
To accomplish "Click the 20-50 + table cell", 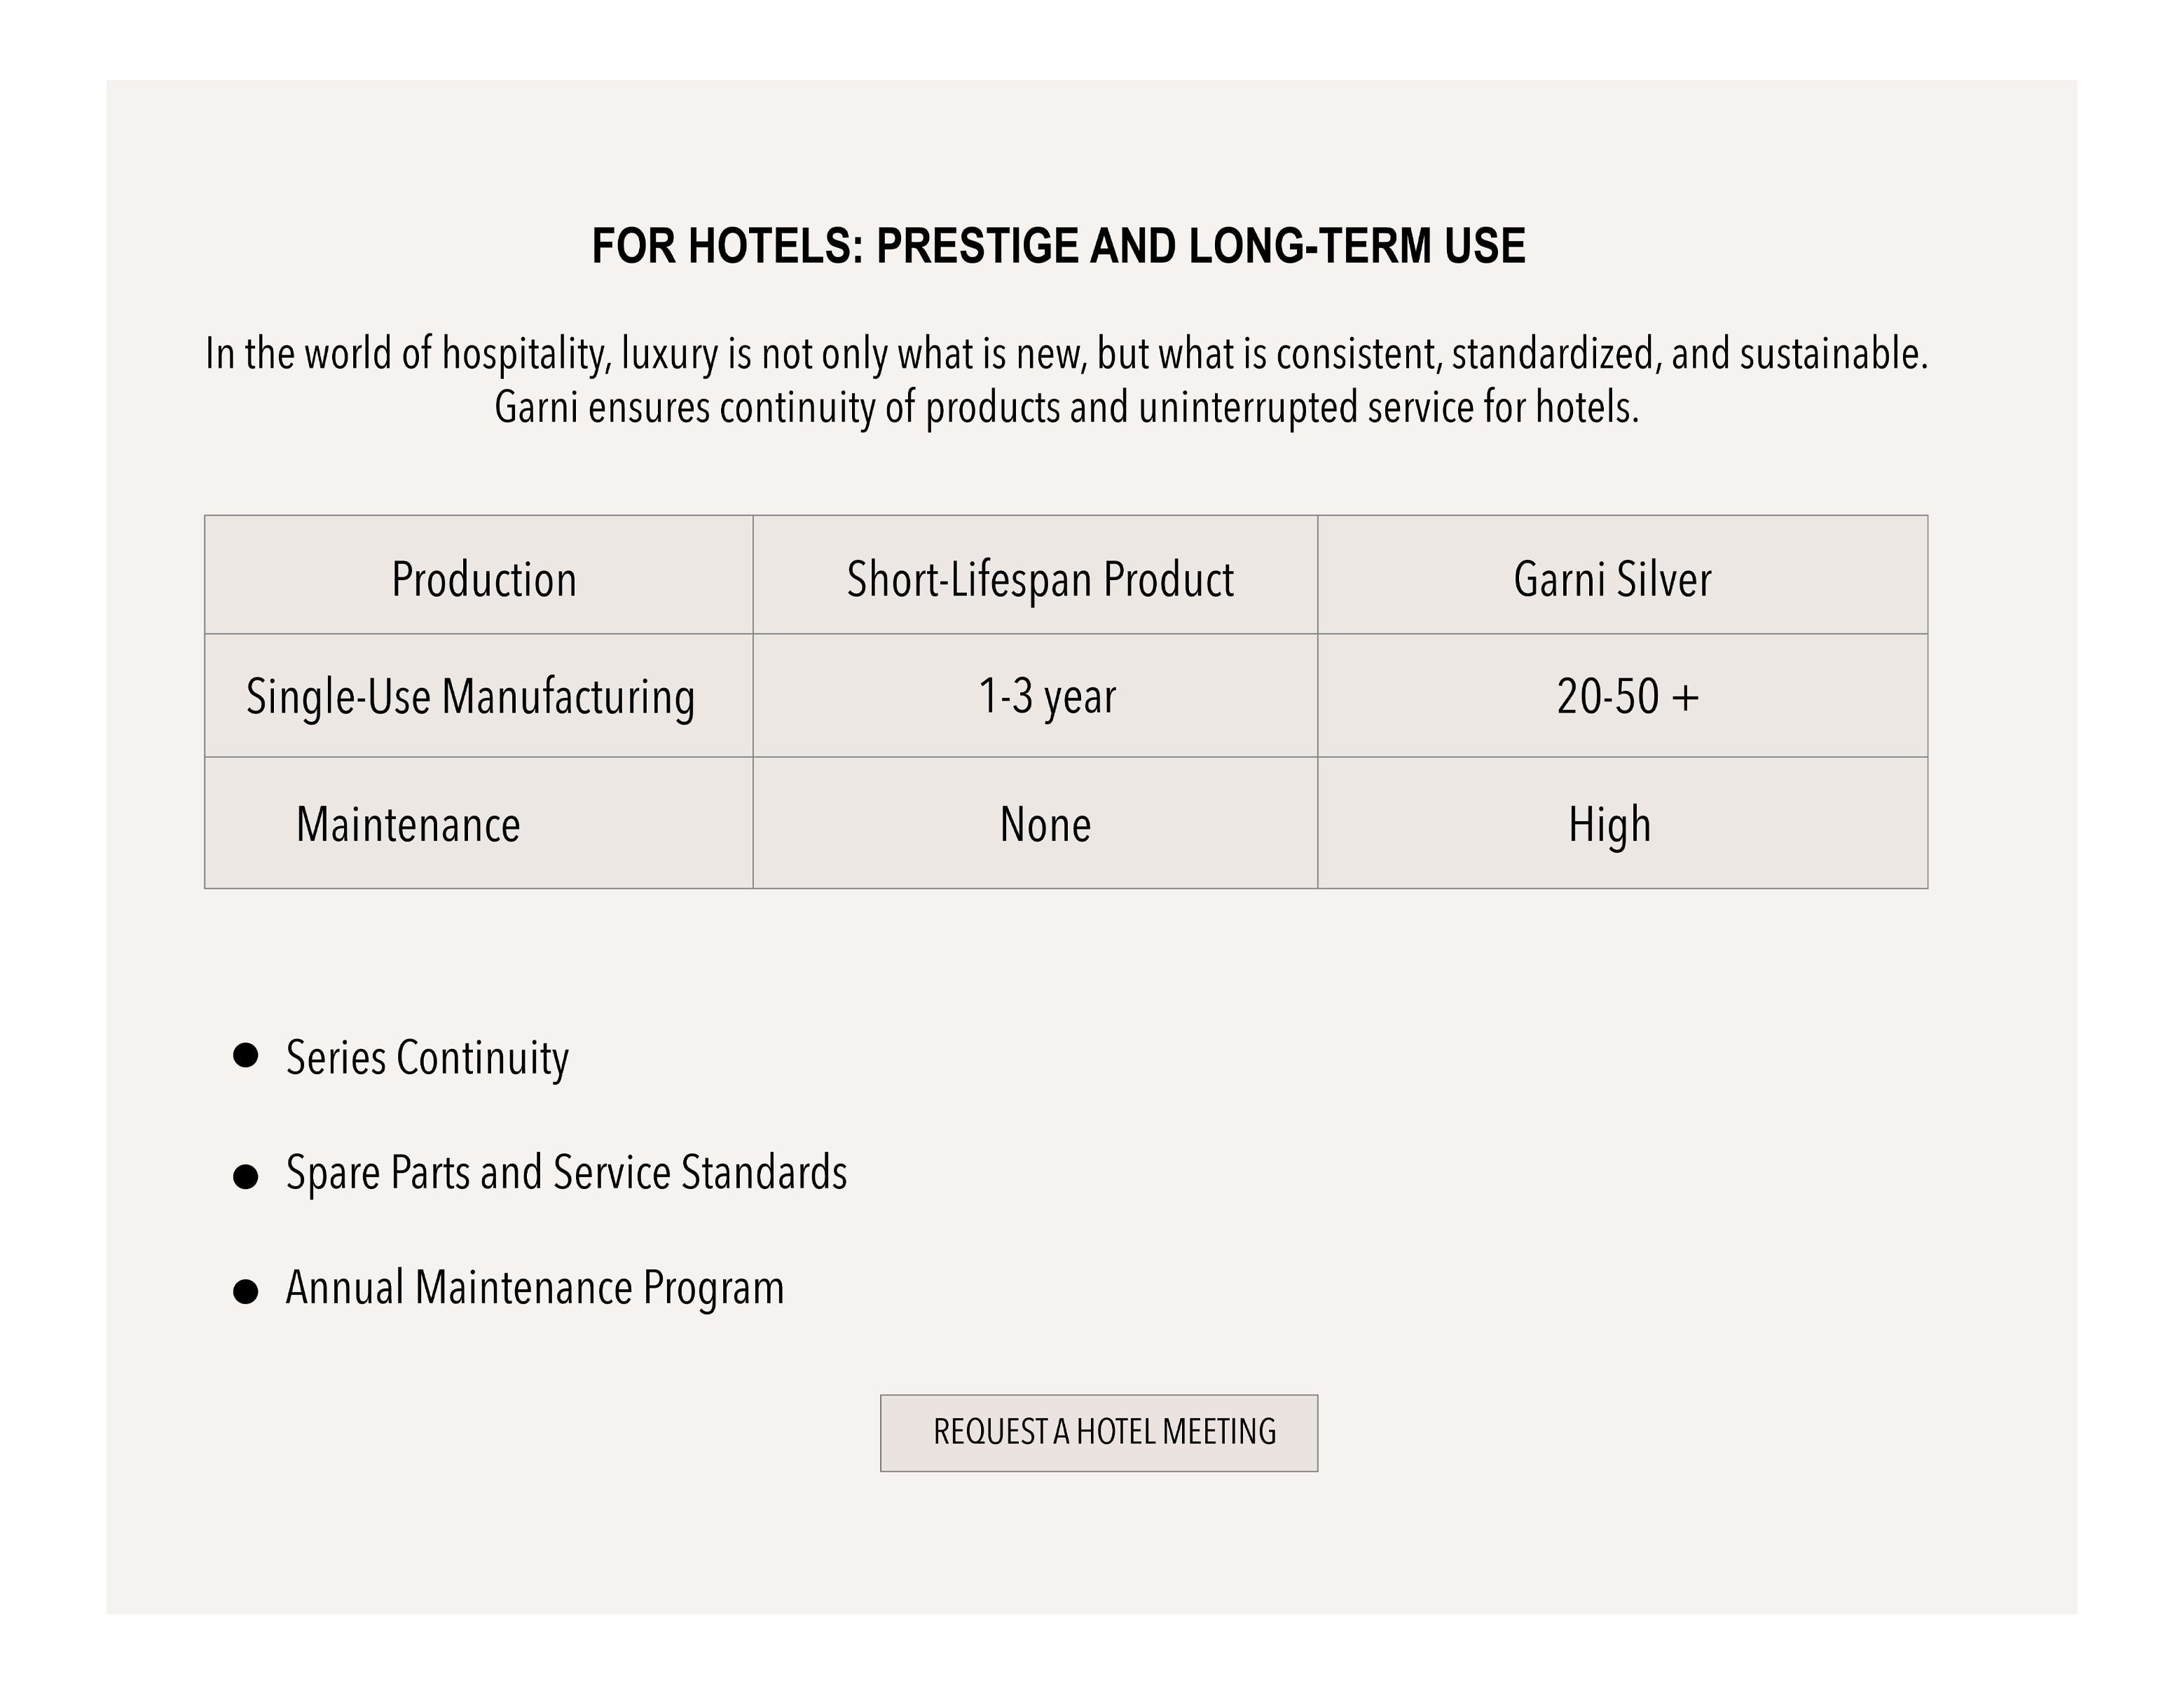I will pyautogui.click(x=1627, y=696).
